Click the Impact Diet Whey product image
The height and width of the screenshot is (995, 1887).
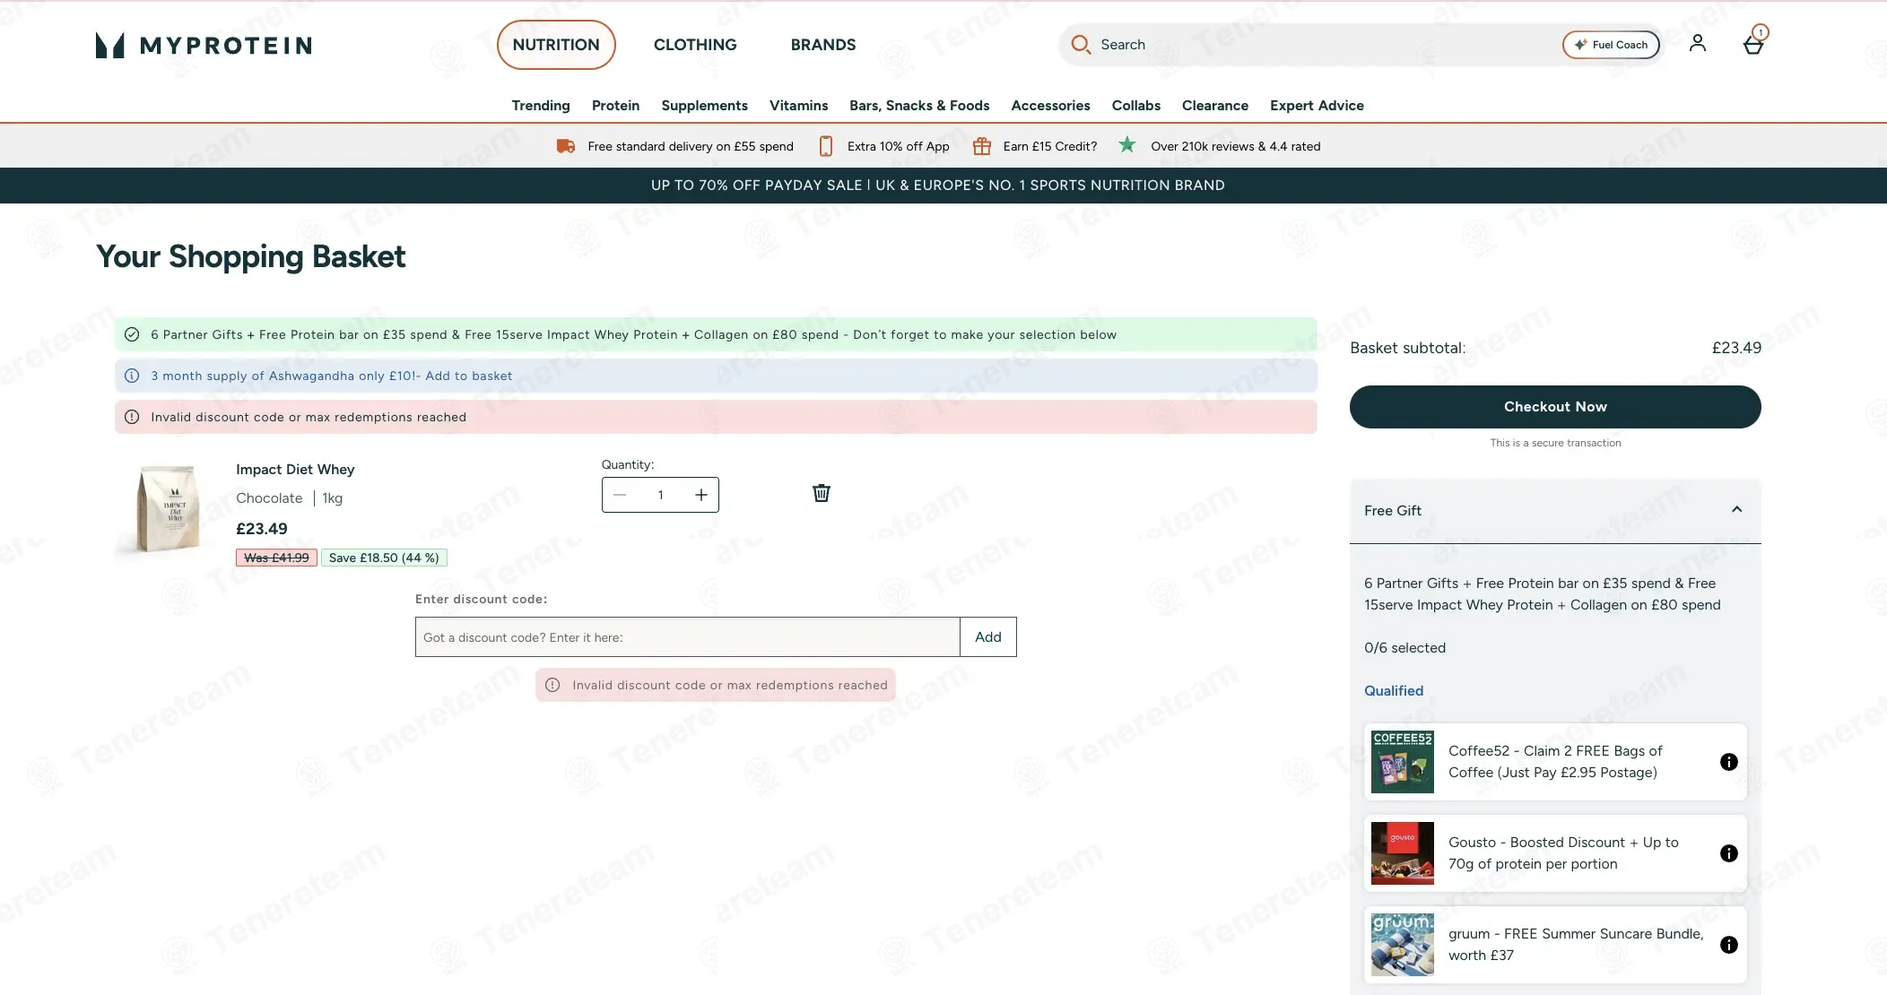coord(168,508)
